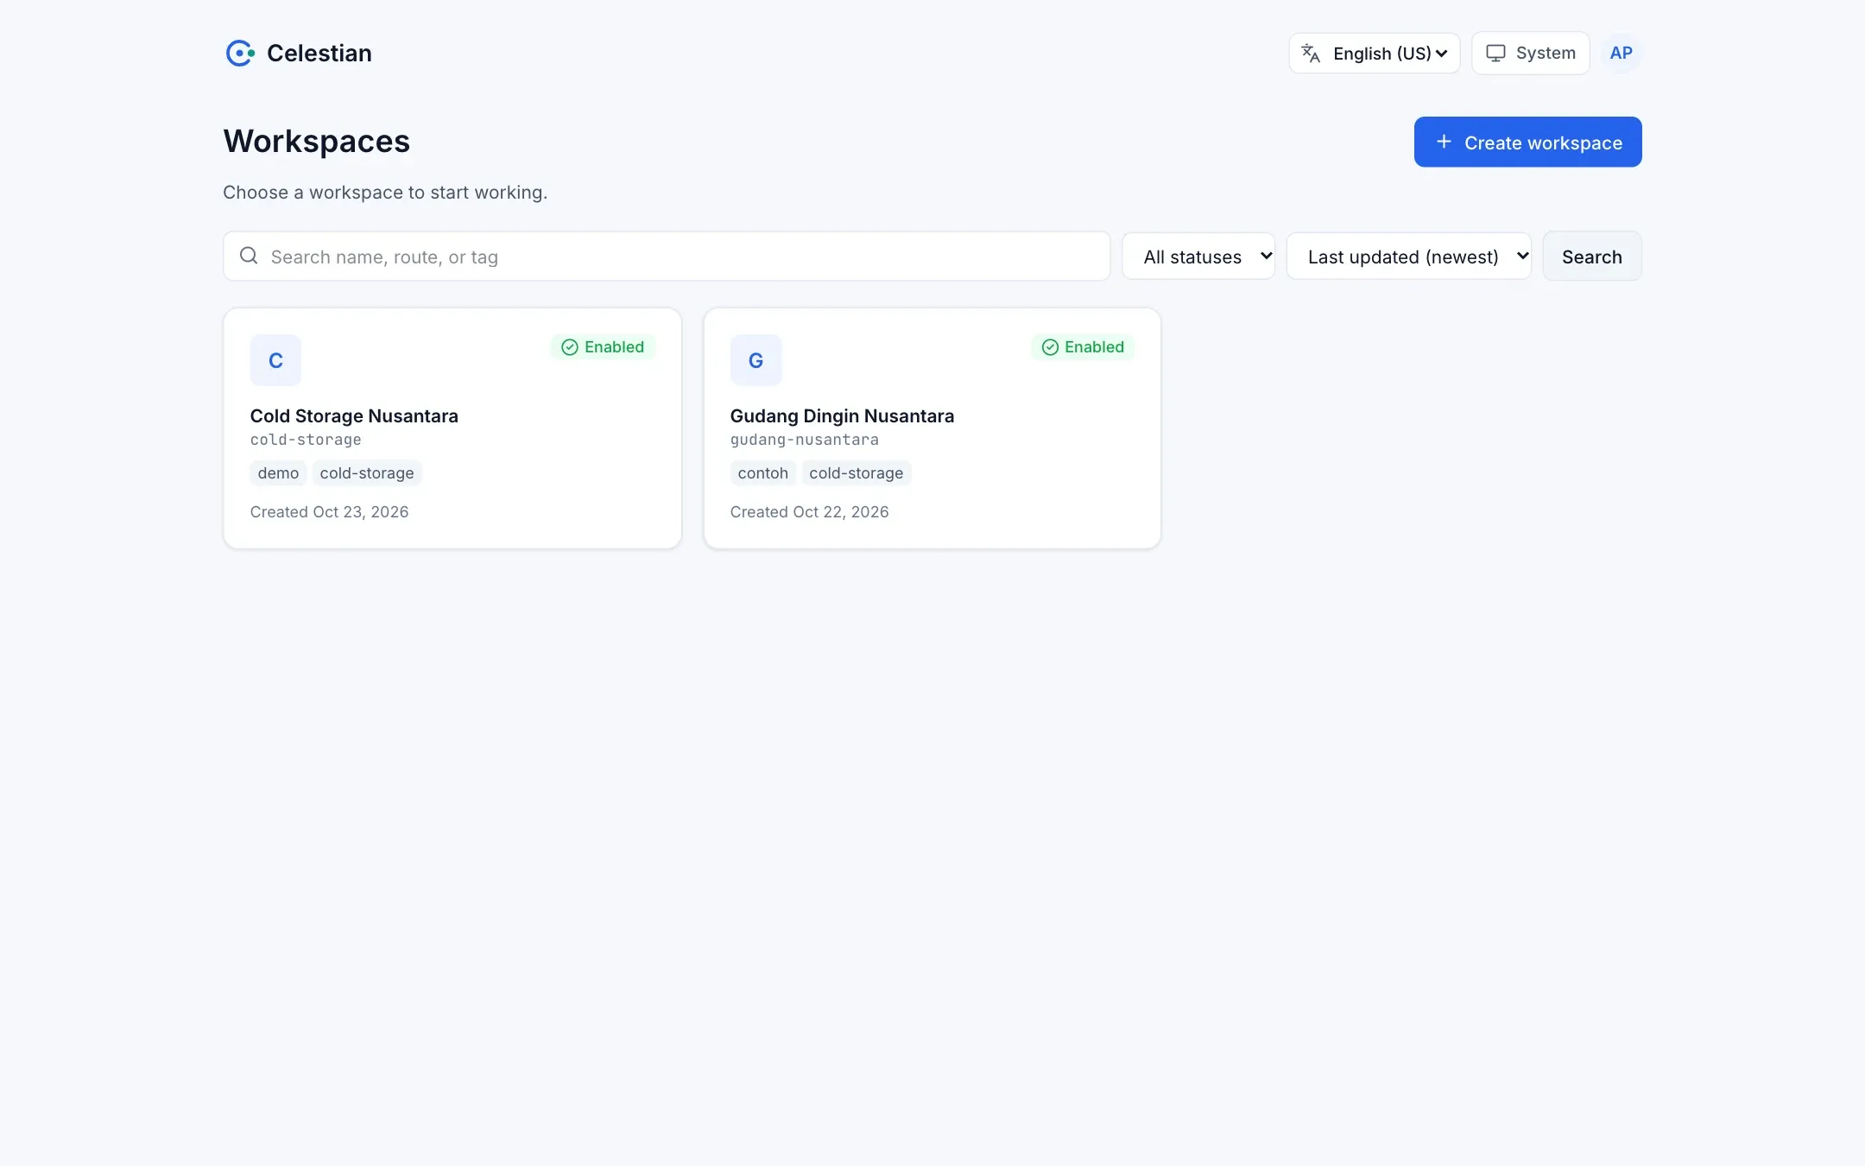Click the magnifier icon in search box
The image size is (1865, 1166).
pos(249,256)
